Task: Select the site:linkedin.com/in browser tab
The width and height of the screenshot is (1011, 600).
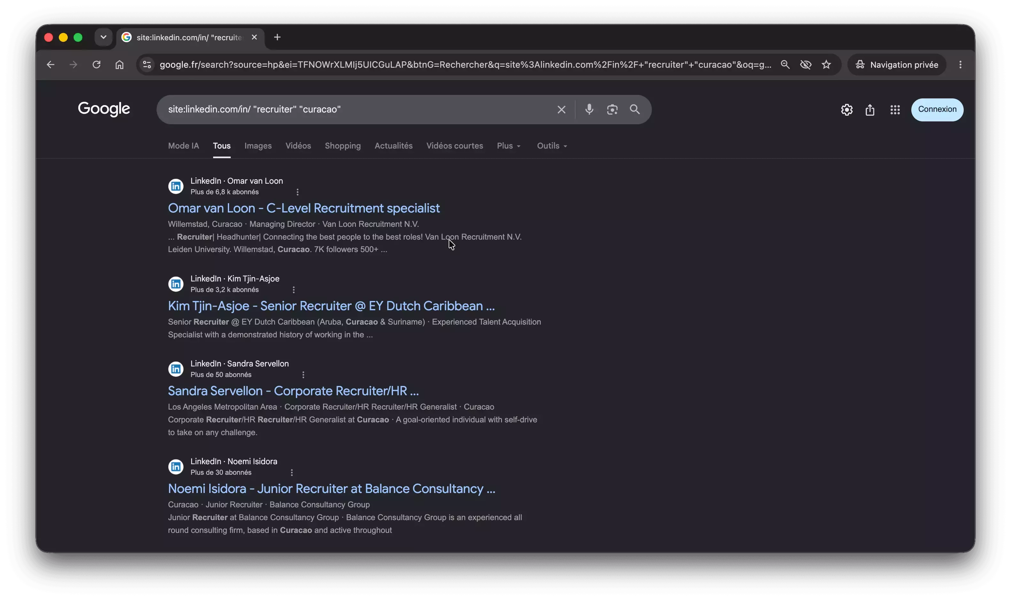Action: [190, 38]
